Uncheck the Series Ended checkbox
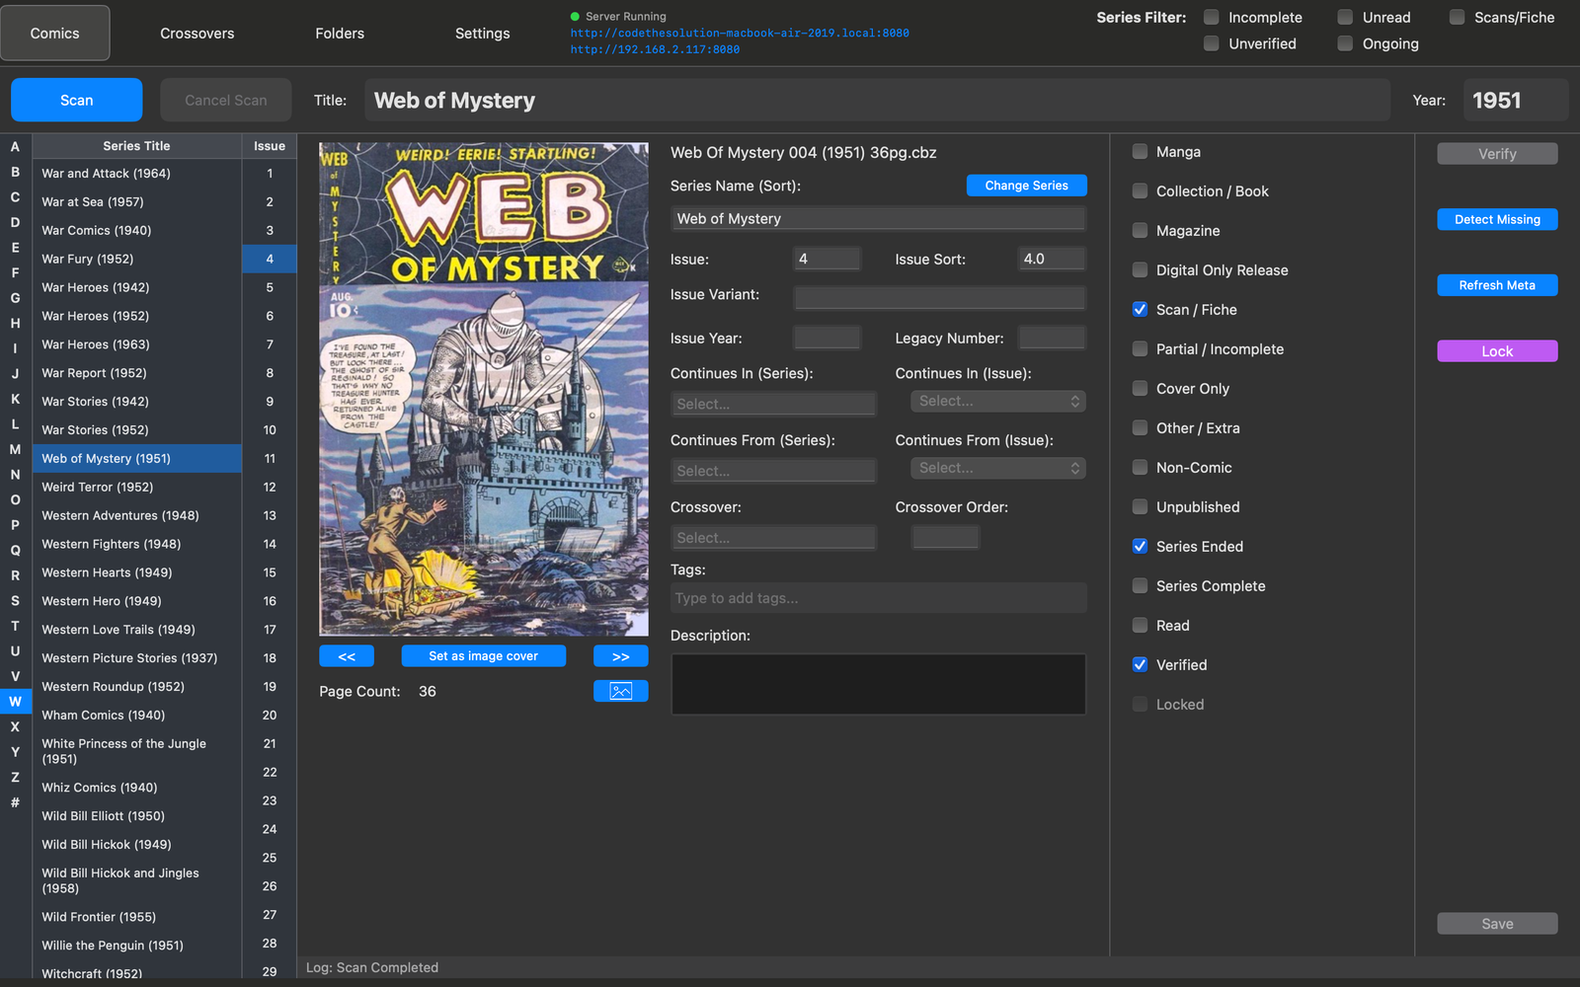 (1140, 547)
